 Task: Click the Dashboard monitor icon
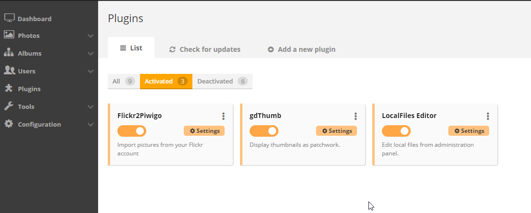(10, 18)
